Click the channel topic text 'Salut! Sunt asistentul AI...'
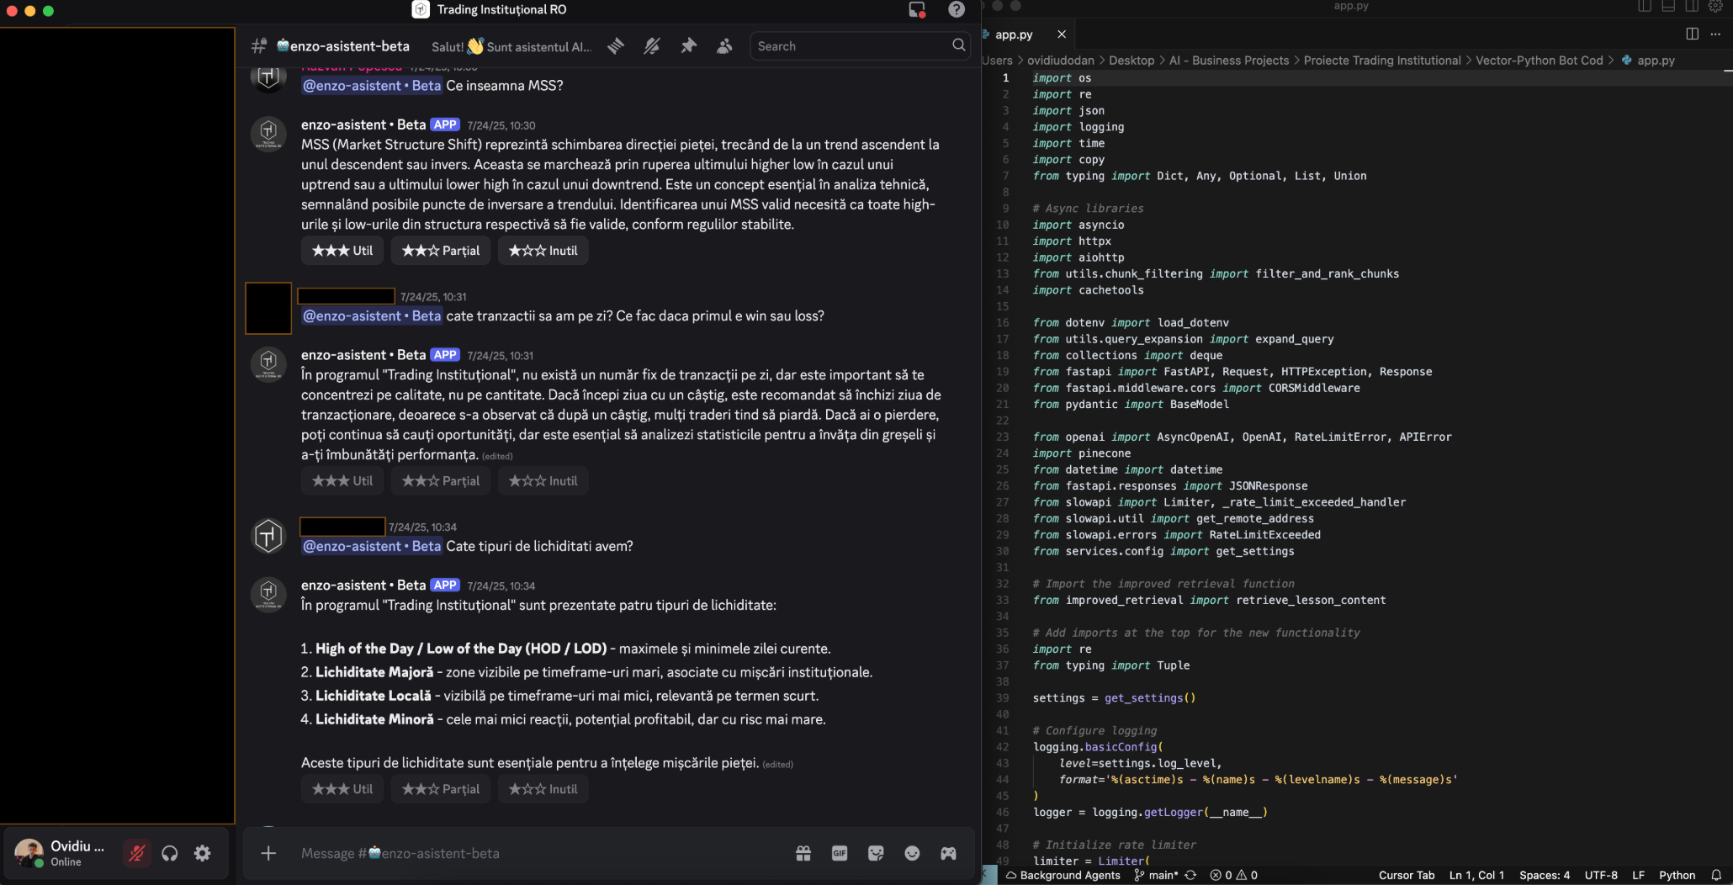The width and height of the screenshot is (1733, 885). tap(511, 46)
